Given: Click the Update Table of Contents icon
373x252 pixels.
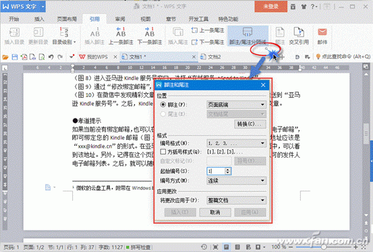Looking at the screenshot, I should [38, 32].
